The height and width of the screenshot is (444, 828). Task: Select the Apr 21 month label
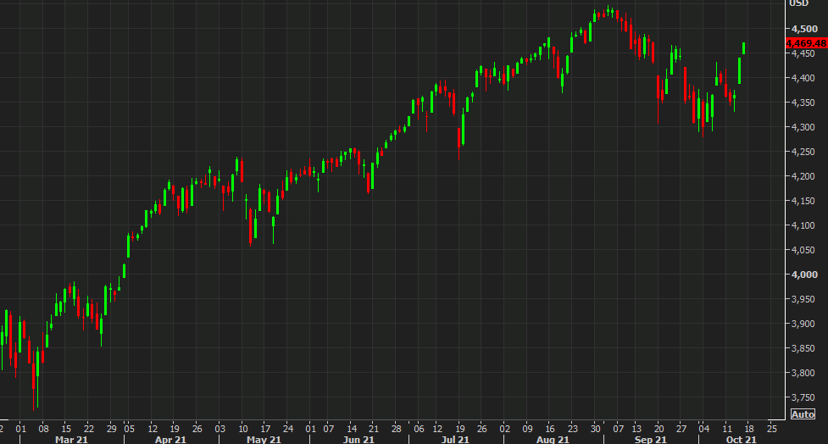point(170,439)
